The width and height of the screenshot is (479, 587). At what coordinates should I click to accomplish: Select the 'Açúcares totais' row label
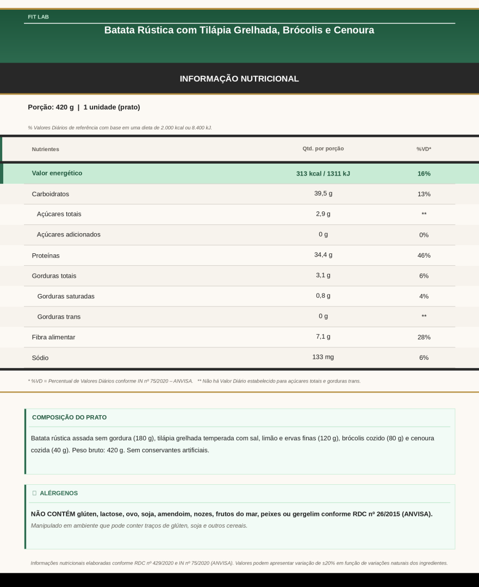59,214
